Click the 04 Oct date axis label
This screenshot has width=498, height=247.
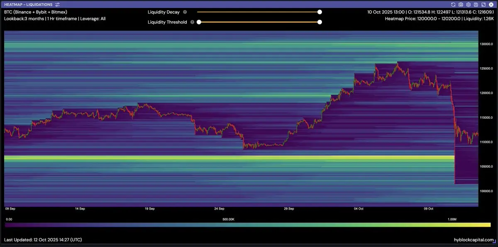359,209
